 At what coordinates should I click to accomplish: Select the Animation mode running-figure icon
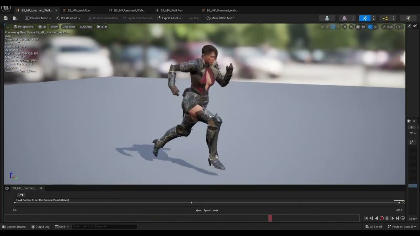(365, 18)
